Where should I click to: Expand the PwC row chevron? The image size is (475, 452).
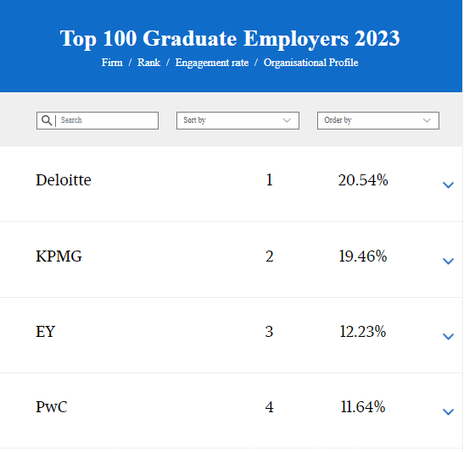pos(448,411)
